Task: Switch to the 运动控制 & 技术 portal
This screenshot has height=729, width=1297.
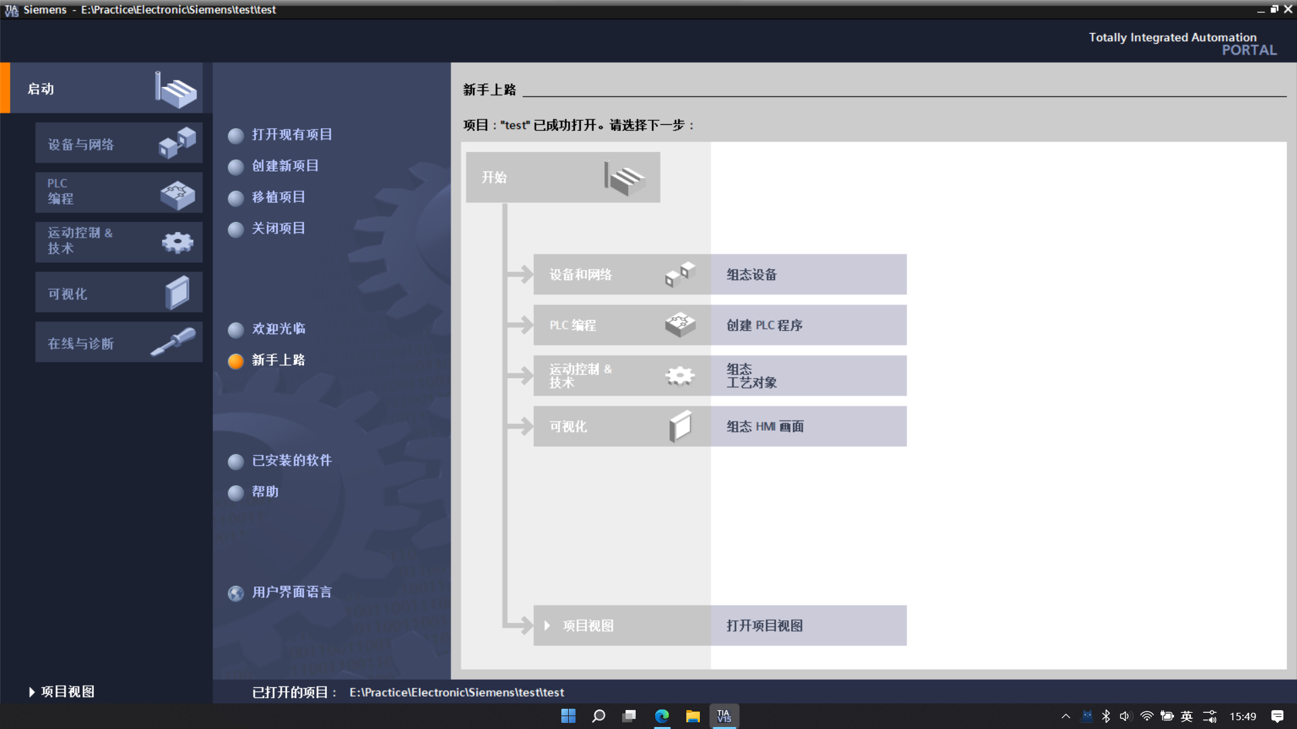Action: (x=119, y=242)
